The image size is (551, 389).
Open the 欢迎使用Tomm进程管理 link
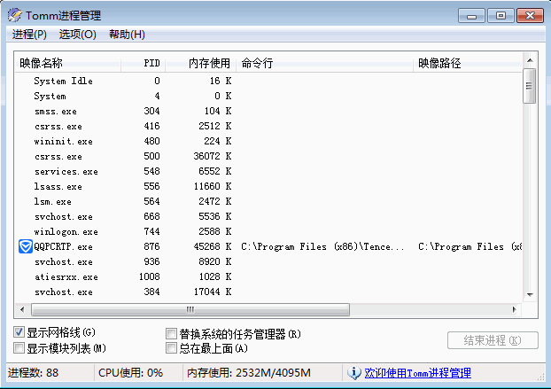point(417,372)
